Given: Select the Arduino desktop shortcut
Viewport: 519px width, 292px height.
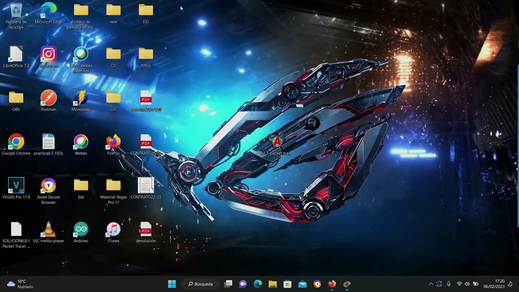Looking at the screenshot, I should pos(81,232).
